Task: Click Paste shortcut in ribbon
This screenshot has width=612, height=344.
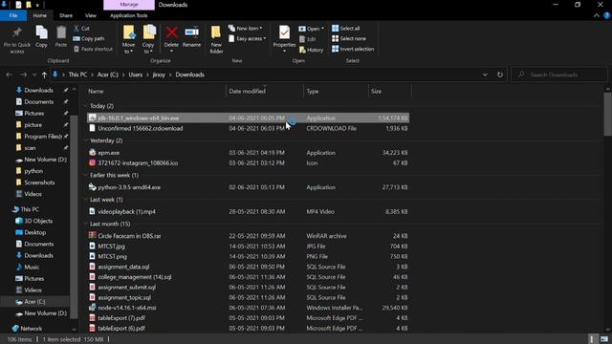Action: coord(93,49)
